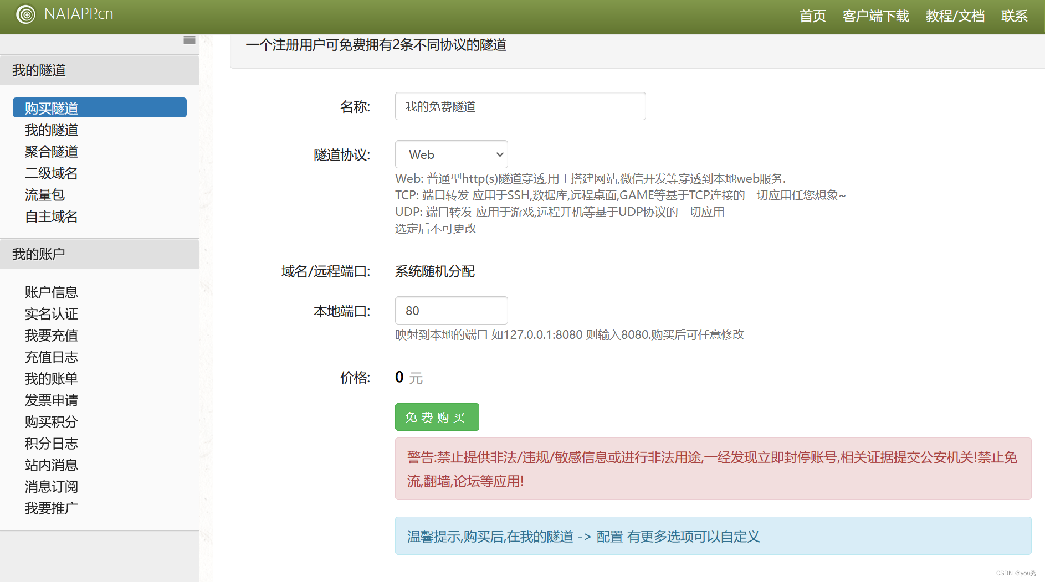
Task: Open the 联系 navigation item
Action: [x=1015, y=16]
